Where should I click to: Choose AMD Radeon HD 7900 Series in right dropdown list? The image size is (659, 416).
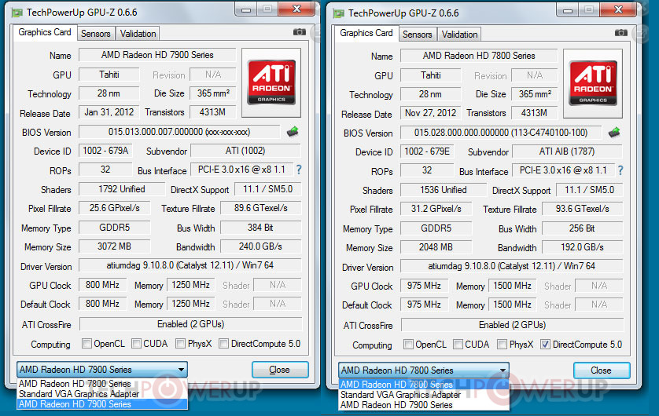tap(424, 405)
